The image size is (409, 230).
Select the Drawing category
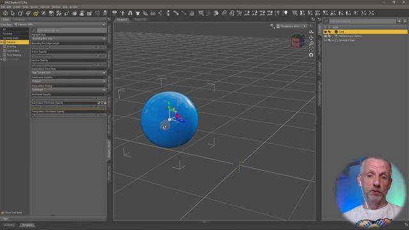pos(12,47)
